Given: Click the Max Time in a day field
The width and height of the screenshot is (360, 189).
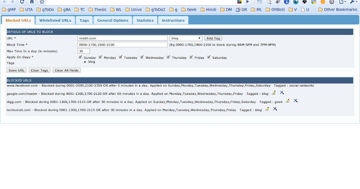Looking at the screenshot, I should (84, 51).
